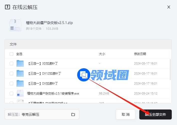Sort files by 修改日期 column header

pos(140,54)
